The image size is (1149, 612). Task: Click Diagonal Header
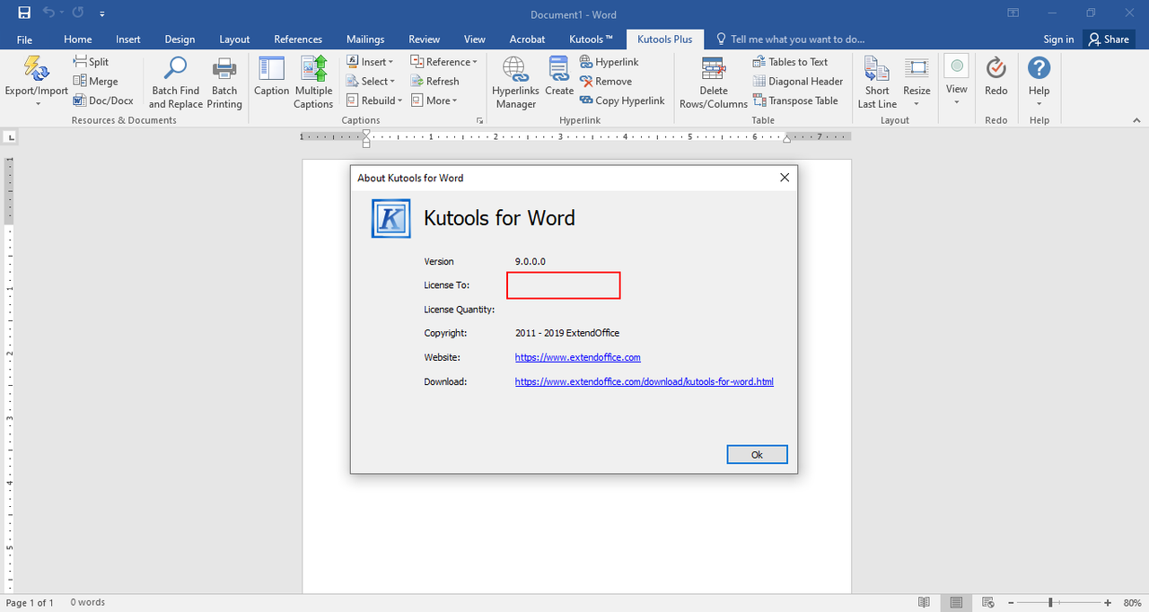798,82
